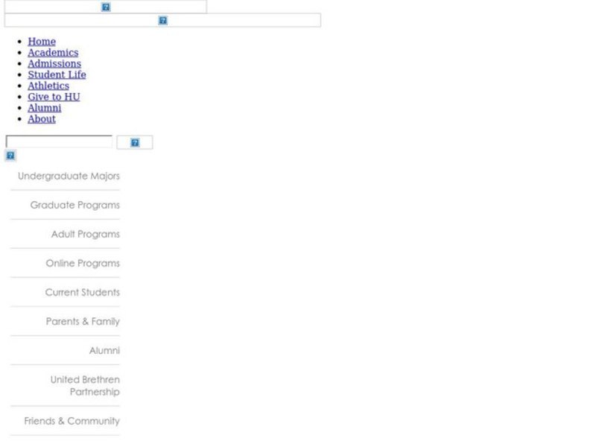Screen dimensions: 596x447
Task: Click the Parents & Family link
Action: pyautogui.click(x=83, y=322)
